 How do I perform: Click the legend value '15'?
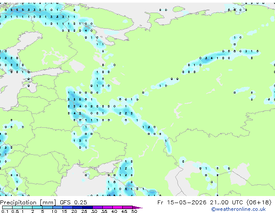(64, 211)
